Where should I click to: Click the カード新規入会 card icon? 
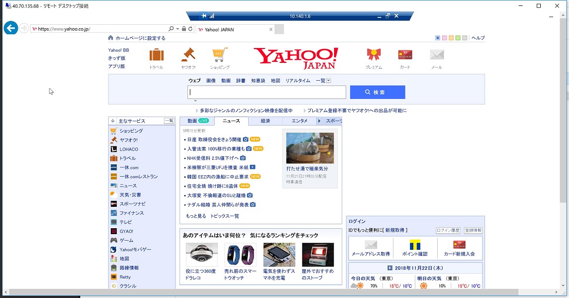[x=459, y=245]
